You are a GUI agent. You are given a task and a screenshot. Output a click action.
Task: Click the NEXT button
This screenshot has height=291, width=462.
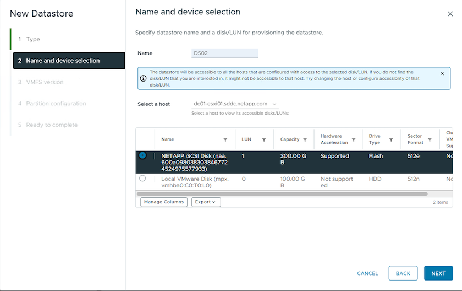point(438,273)
